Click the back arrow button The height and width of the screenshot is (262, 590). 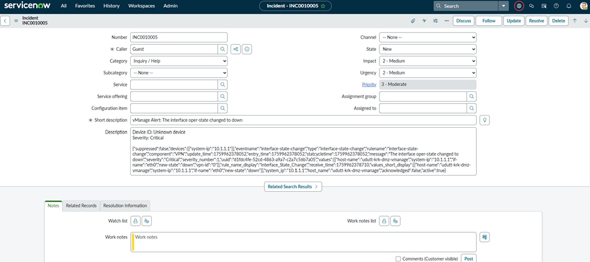pos(5,21)
